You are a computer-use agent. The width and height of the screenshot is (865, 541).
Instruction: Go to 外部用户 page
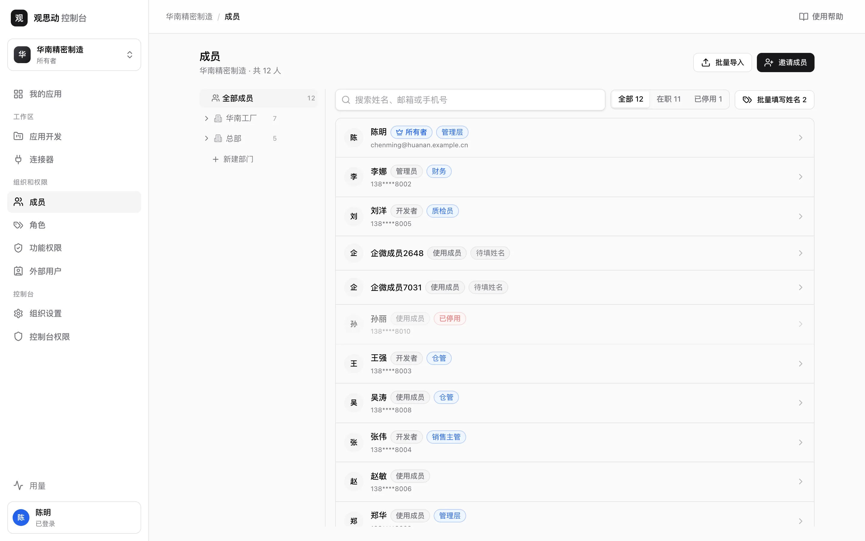tap(74, 271)
